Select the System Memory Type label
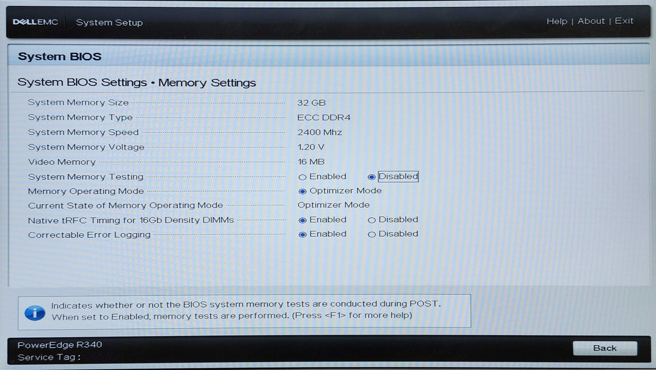 (81, 117)
